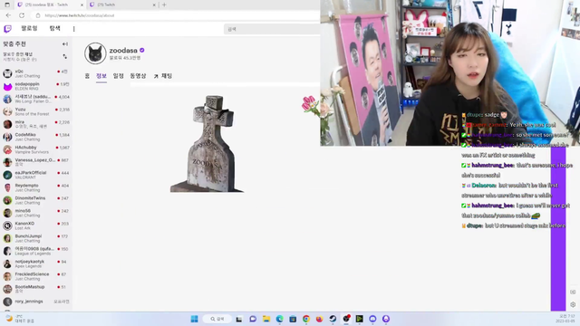Screen dimensions: 580x326
Task: Click the ZOODASA gravestone image
Action: tap(208, 143)
